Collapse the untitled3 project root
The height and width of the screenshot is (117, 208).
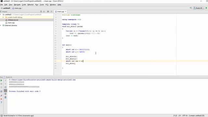click(x=1, y=14)
